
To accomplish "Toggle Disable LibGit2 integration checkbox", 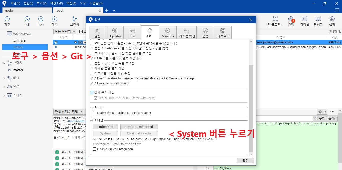I will pyautogui.click(x=94, y=149).
